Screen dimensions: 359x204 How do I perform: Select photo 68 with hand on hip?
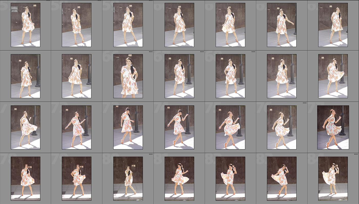(x=230, y=76)
